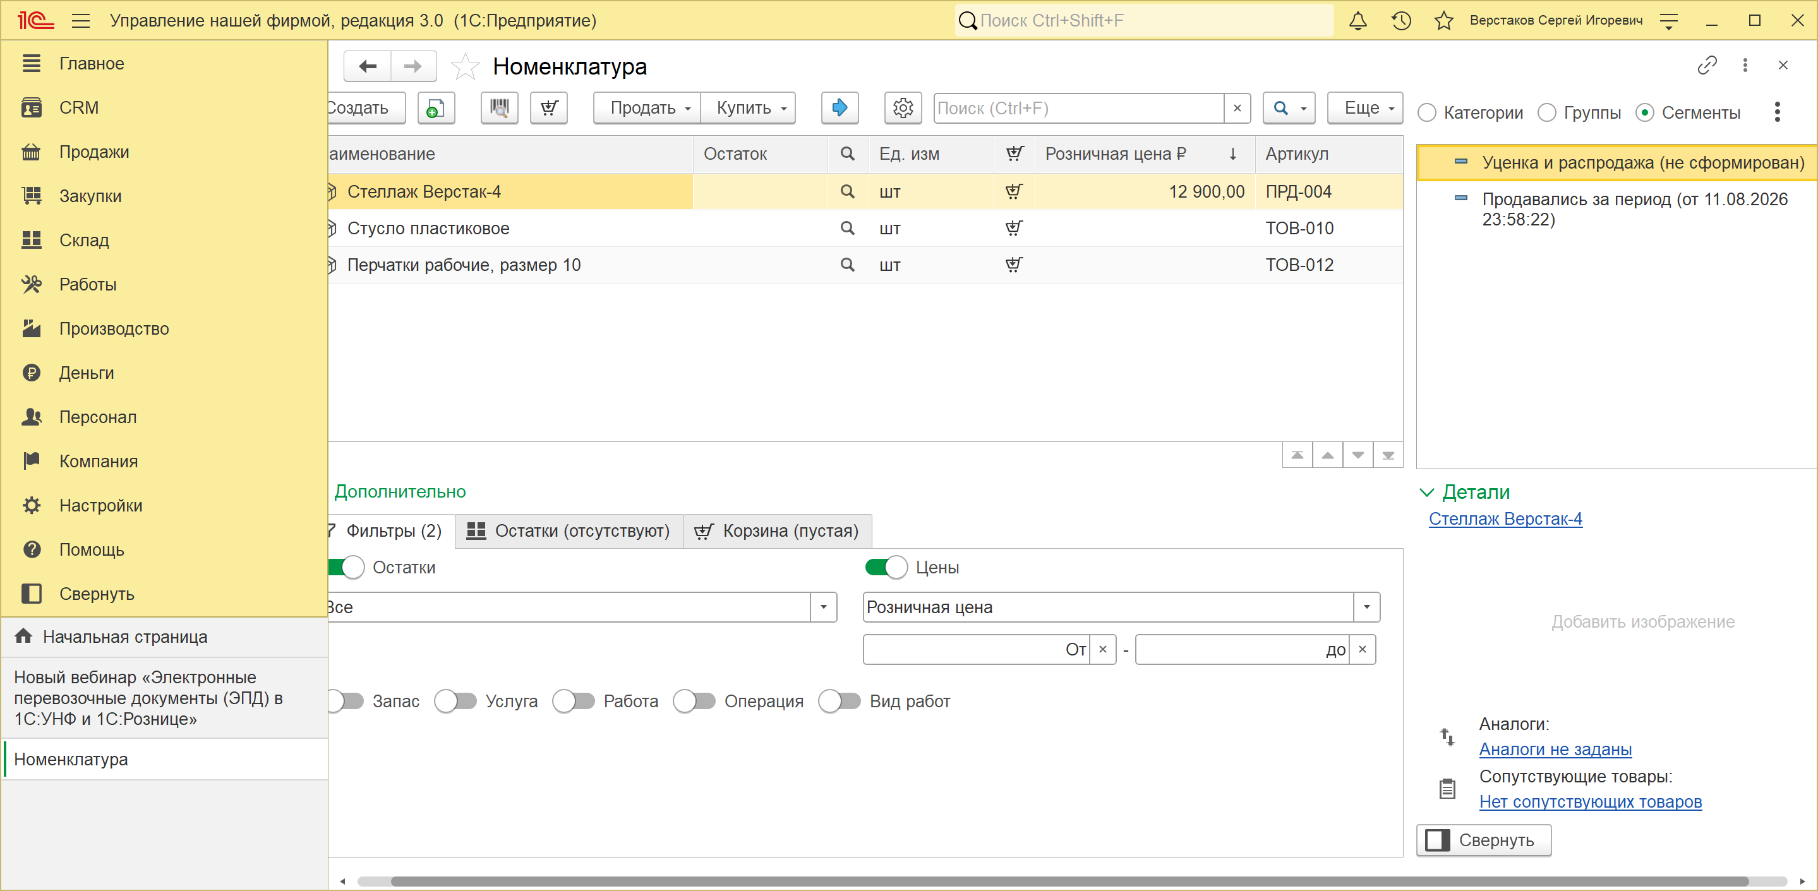The height and width of the screenshot is (891, 1818).
Task: Open three-dot menu beside Сегменты
Action: (1776, 112)
